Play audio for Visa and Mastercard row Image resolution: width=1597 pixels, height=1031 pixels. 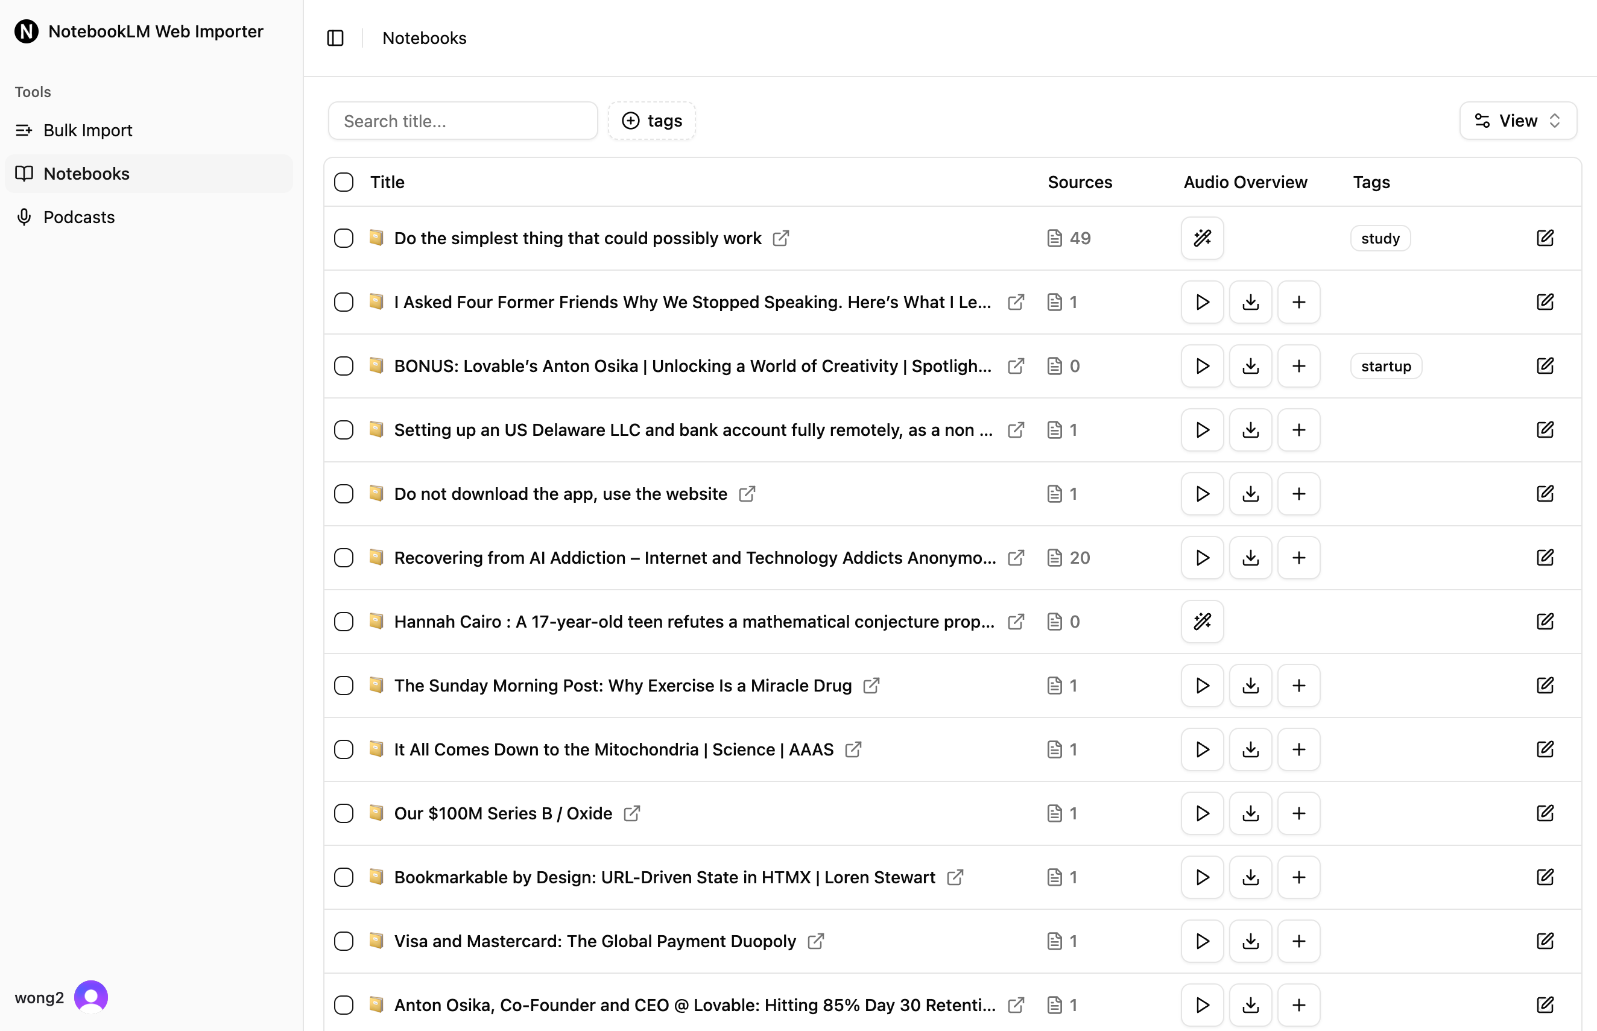tap(1202, 941)
